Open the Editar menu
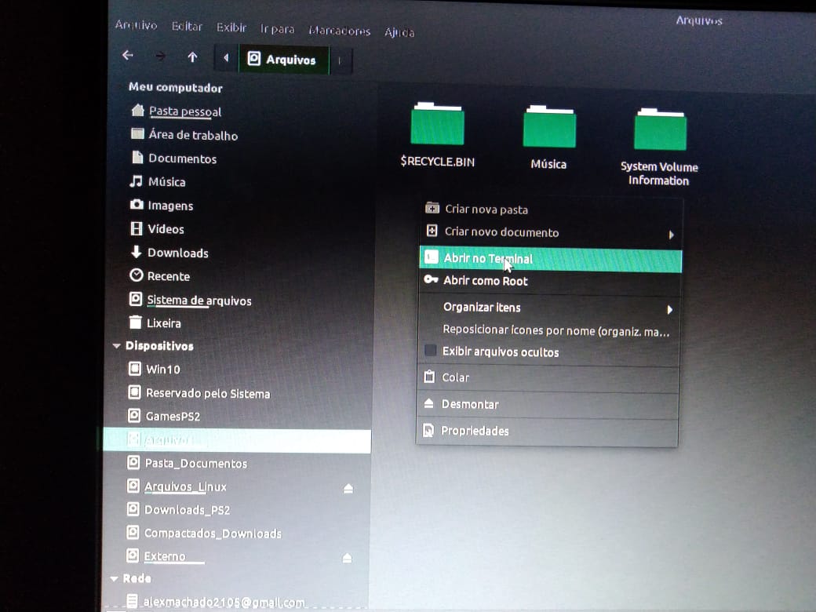 (187, 27)
